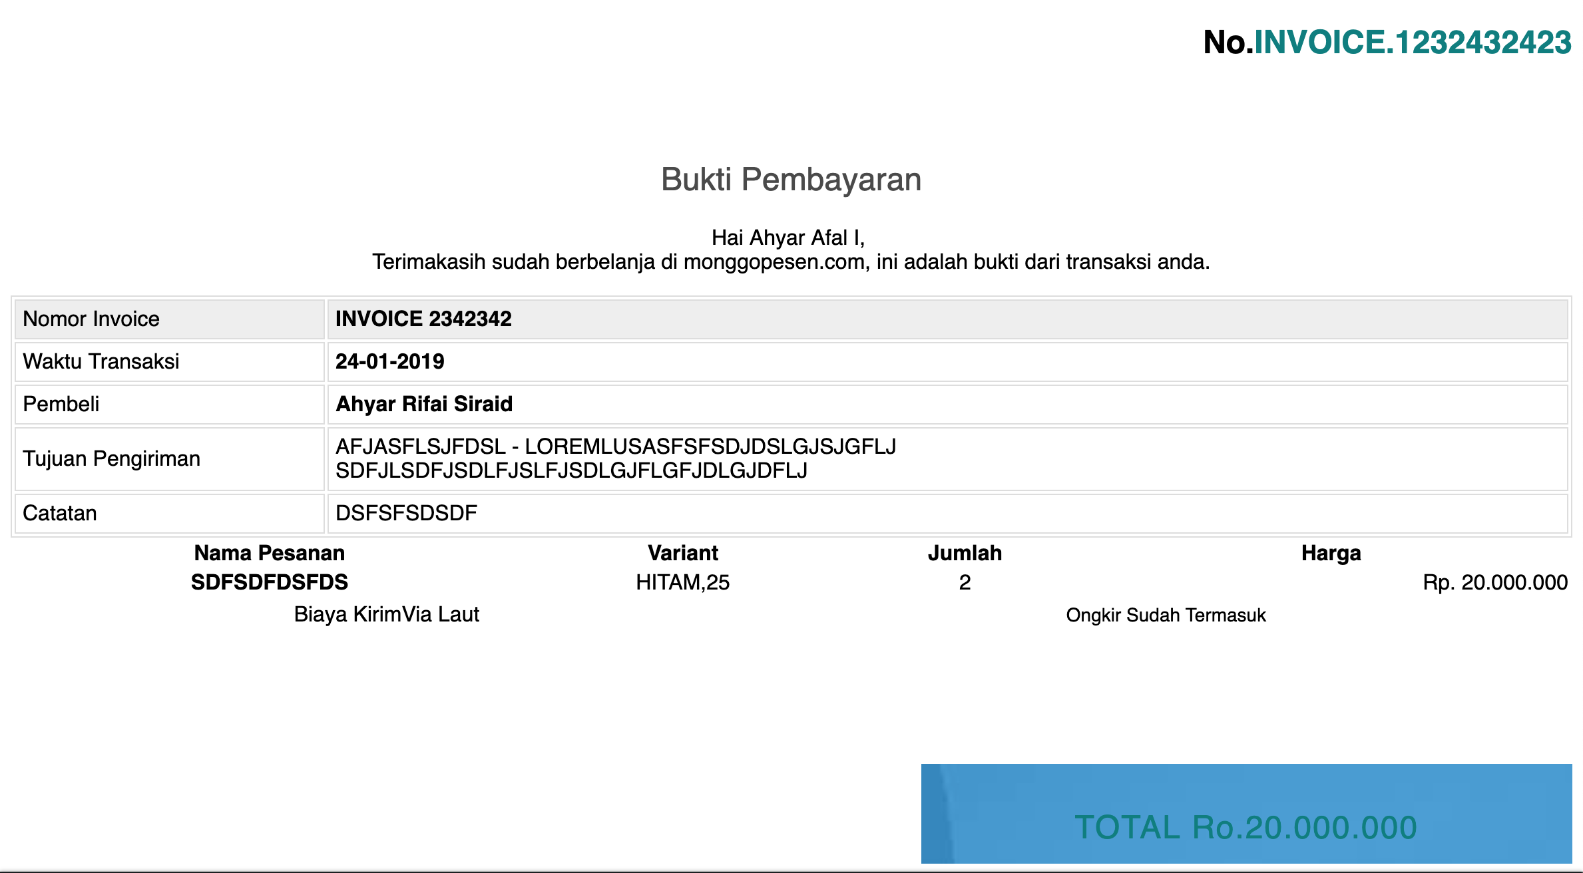The width and height of the screenshot is (1583, 873).
Task: Click the note value DSFSFSDSDF
Action: (x=406, y=513)
